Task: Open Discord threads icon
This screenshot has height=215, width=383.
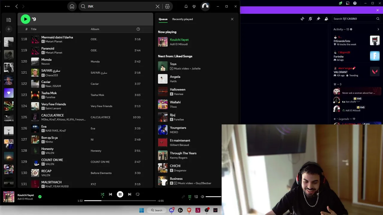Action: [x=302, y=19]
